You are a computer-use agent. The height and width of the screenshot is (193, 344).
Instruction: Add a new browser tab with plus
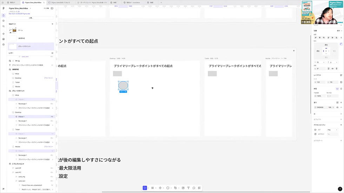tap(161, 2)
